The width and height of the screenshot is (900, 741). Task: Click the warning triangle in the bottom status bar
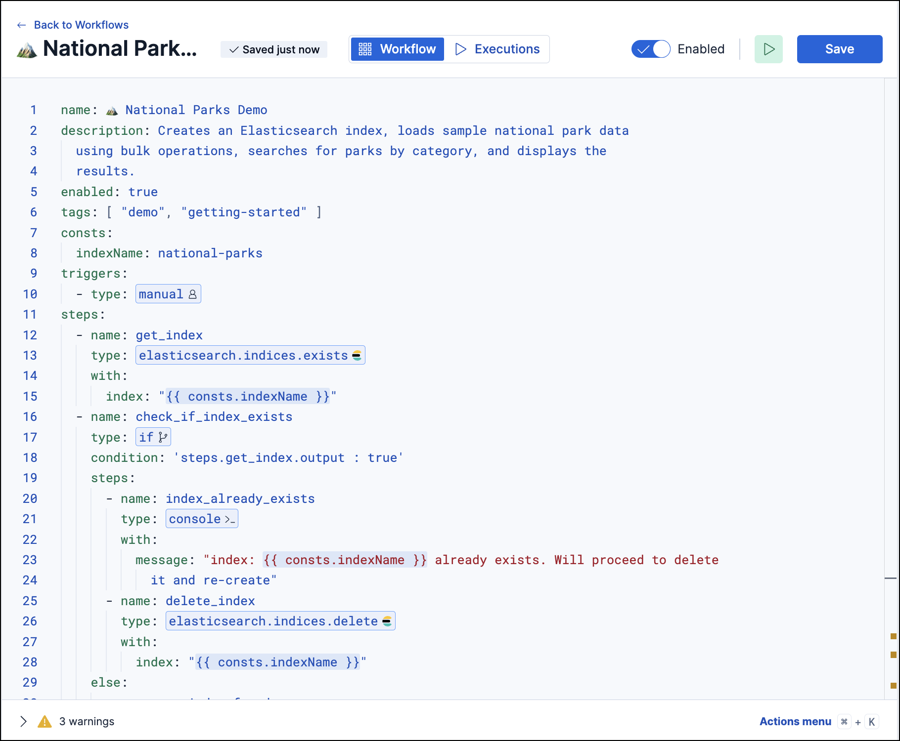[45, 721]
